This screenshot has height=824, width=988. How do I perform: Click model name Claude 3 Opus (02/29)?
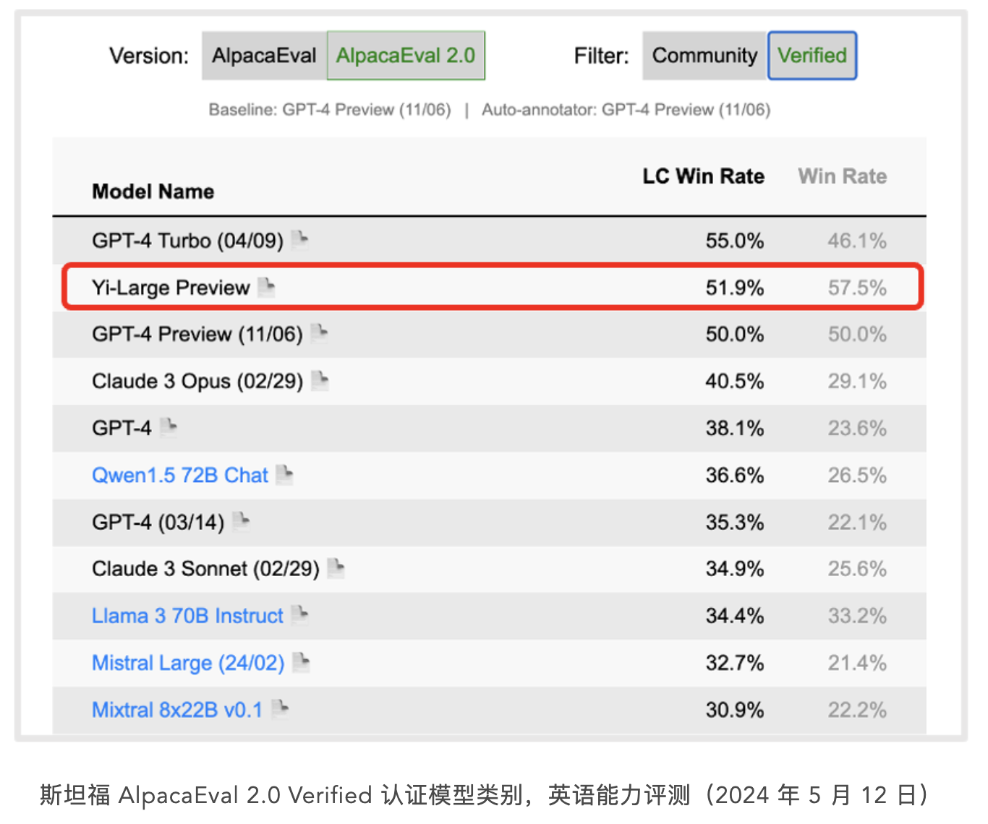197,382
